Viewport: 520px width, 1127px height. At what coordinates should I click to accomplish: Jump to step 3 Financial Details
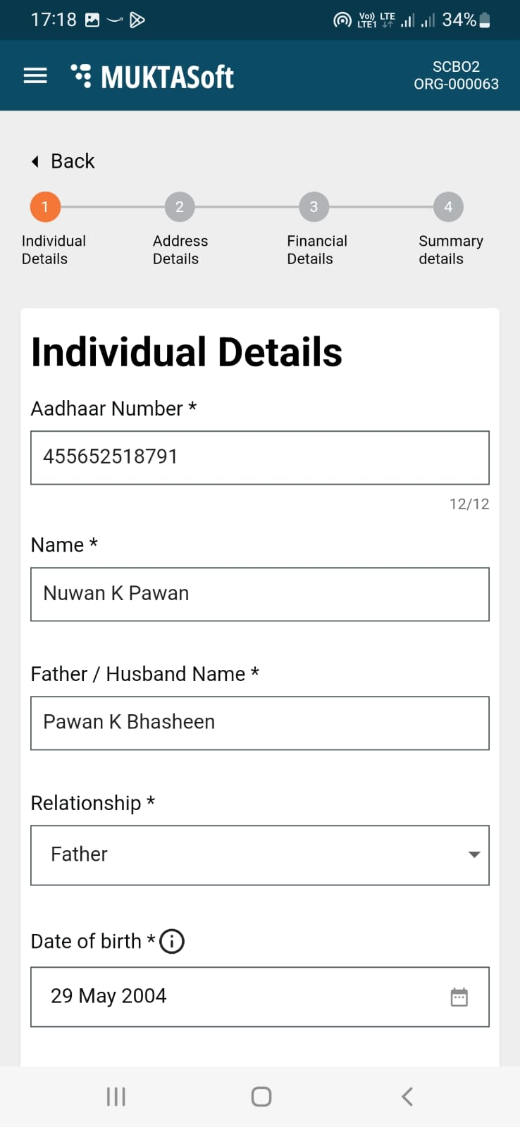314,207
